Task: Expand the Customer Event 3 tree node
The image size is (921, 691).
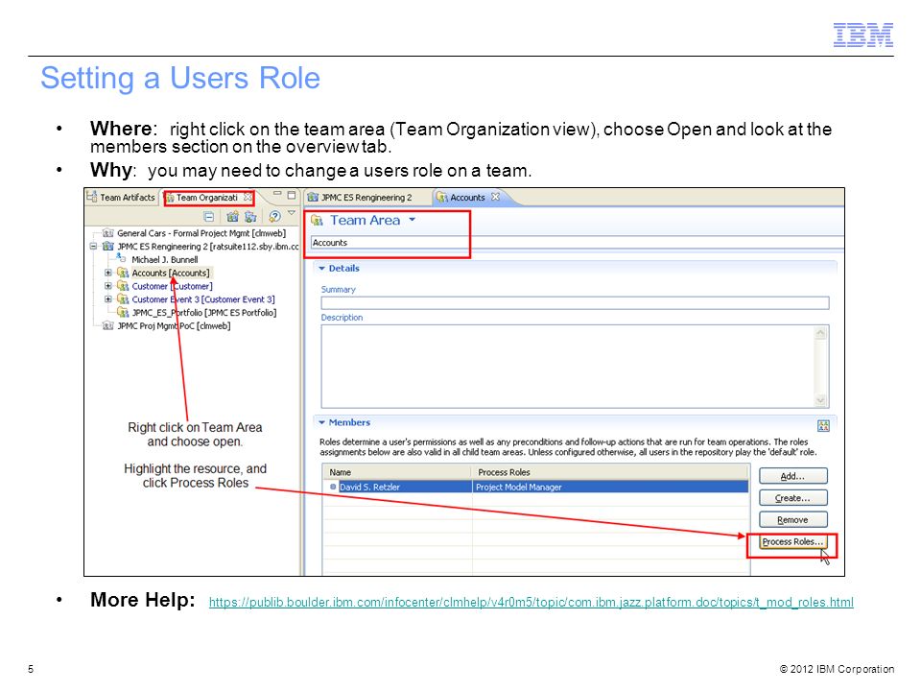Action: point(108,299)
